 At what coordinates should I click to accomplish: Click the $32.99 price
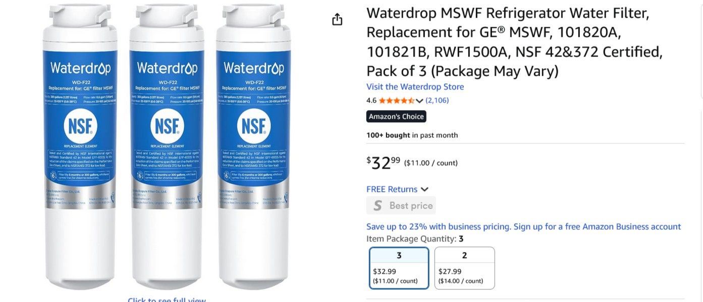point(384,163)
